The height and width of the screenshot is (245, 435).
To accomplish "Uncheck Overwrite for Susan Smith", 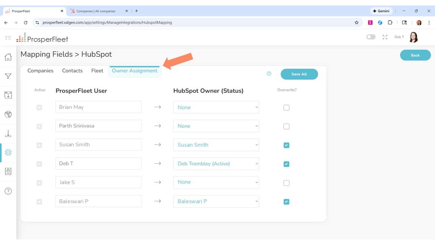I will point(286,145).
